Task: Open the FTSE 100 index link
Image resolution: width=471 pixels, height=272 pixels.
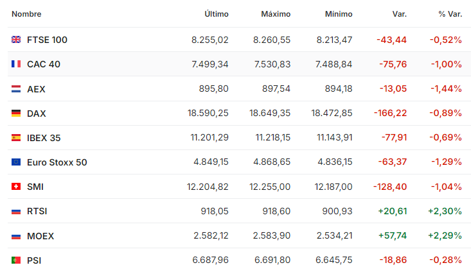Action: pyautogui.click(x=47, y=40)
